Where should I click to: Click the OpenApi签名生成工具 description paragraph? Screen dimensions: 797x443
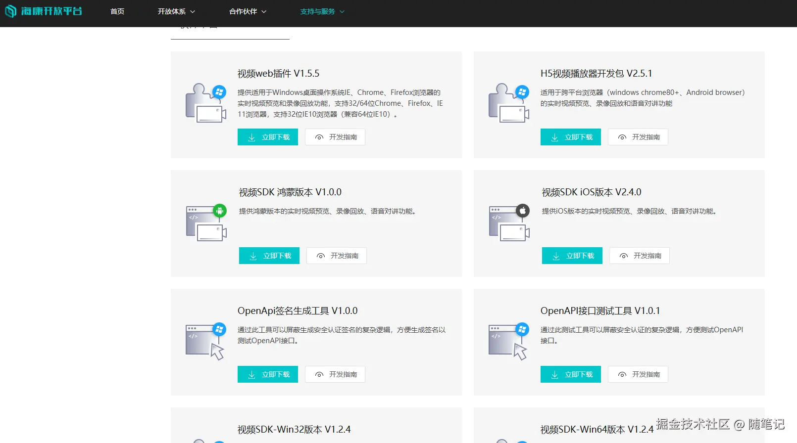(x=342, y=335)
